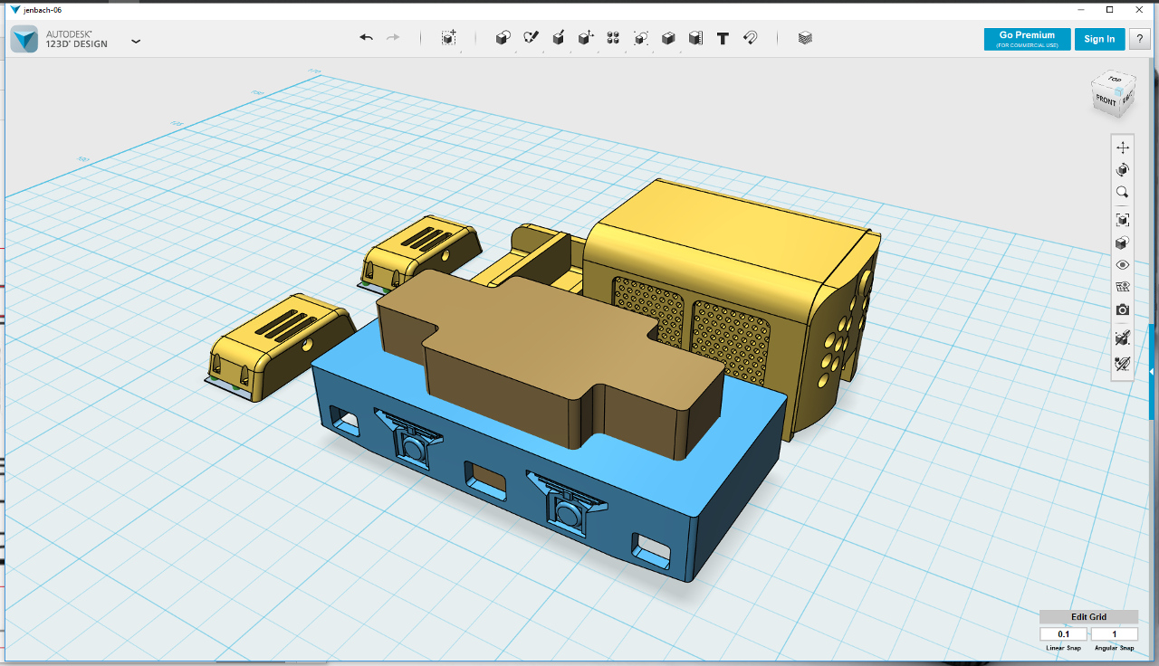Open the Material tool
The width and height of the screenshot is (1159, 666).
pos(805,38)
